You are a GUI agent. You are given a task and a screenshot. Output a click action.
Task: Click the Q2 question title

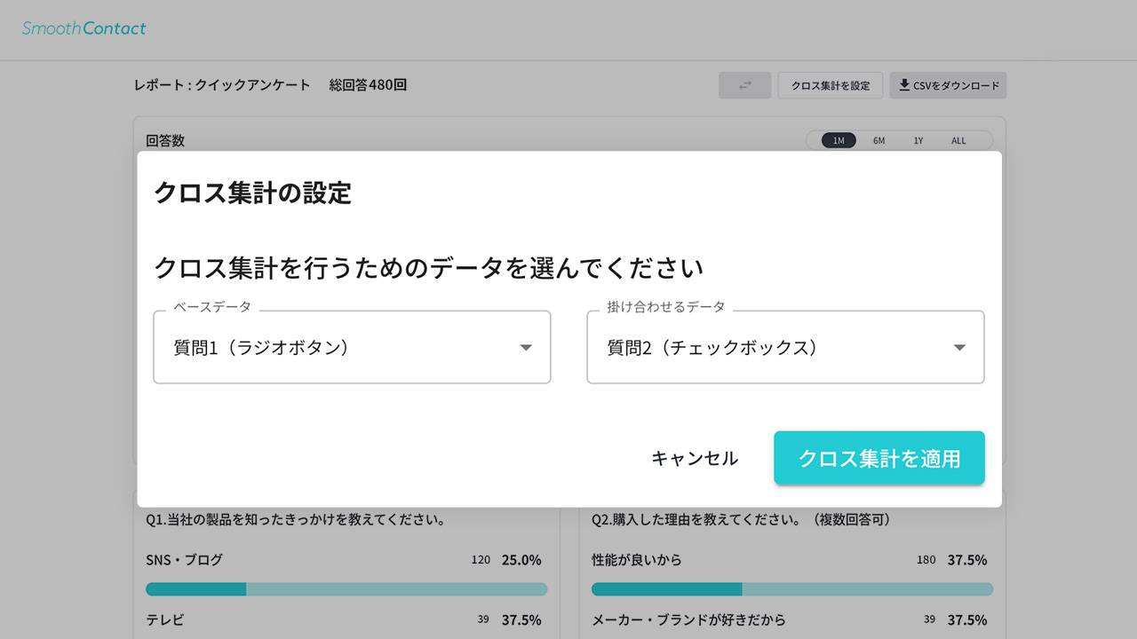tap(741, 519)
